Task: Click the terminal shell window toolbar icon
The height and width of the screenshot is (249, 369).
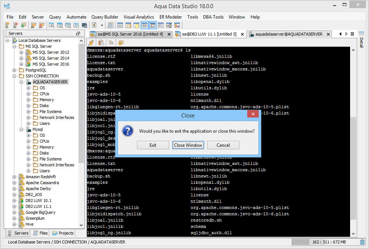Action: 84,25
